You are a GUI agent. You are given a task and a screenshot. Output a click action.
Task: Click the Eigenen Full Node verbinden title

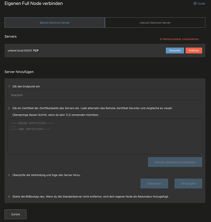[34, 4]
